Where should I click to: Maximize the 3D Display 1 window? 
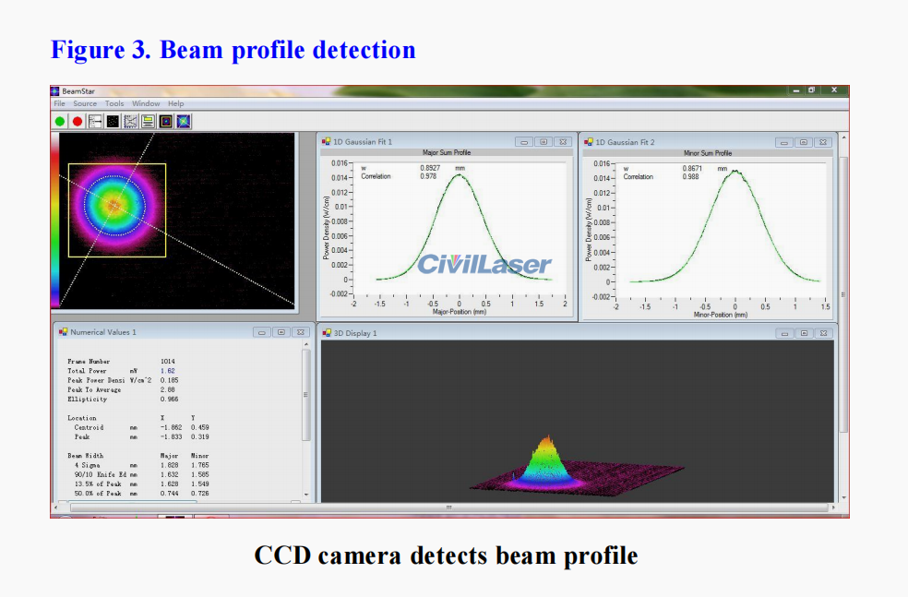coord(804,333)
